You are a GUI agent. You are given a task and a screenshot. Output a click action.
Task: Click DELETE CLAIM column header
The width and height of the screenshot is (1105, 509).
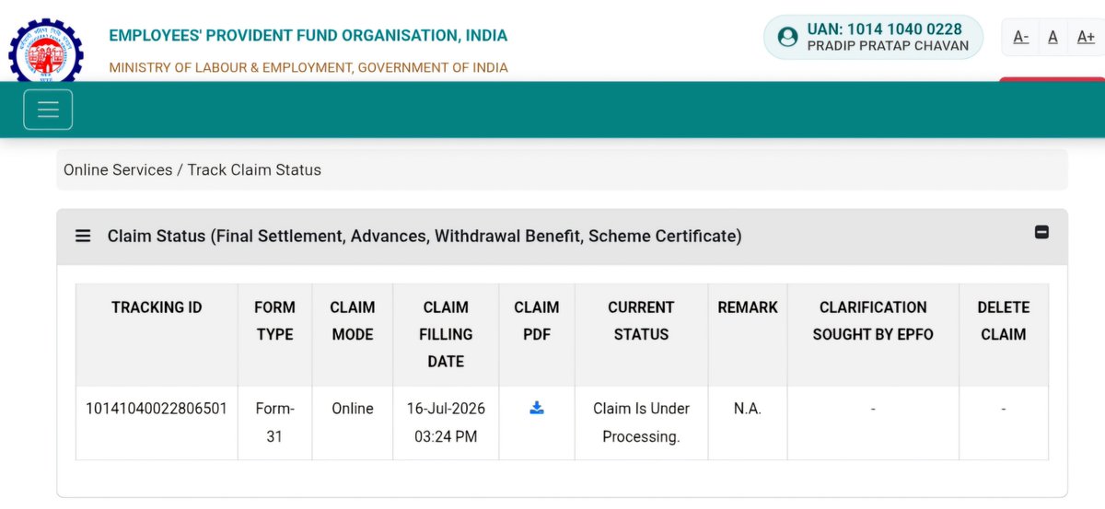[x=1004, y=335]
